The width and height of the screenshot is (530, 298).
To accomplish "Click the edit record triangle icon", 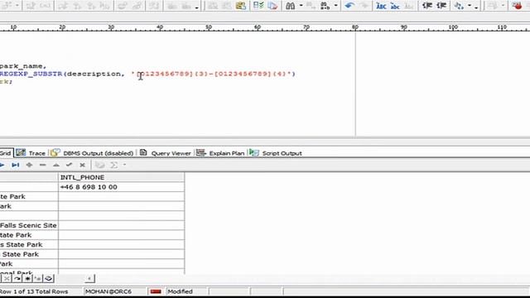I will tap(56, 165).
